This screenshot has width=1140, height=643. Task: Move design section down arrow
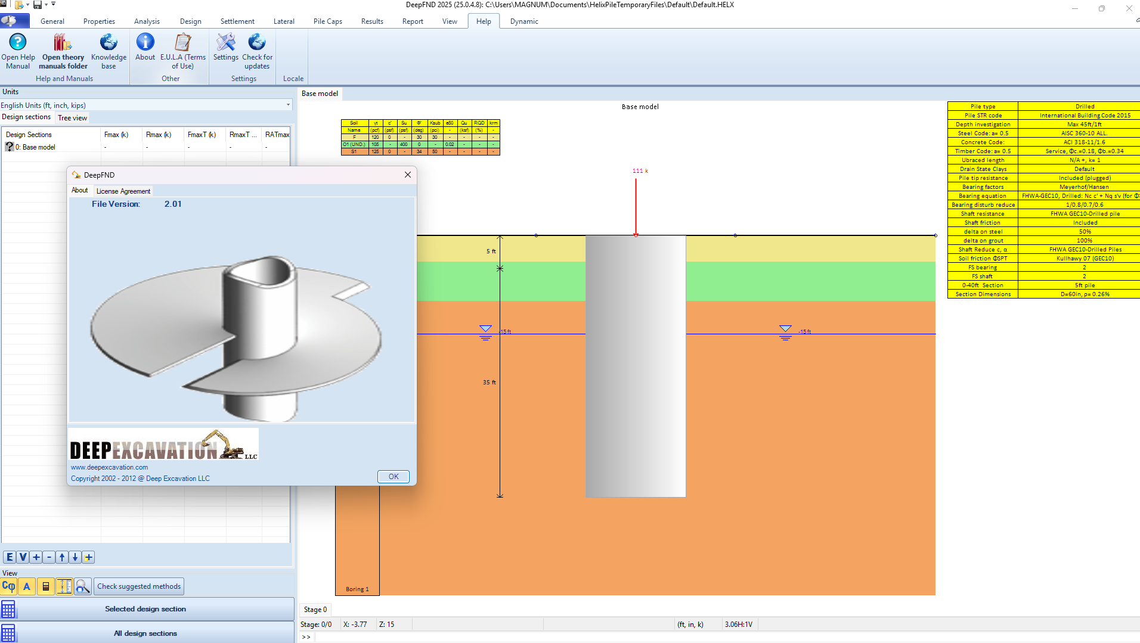coord(75,557)
